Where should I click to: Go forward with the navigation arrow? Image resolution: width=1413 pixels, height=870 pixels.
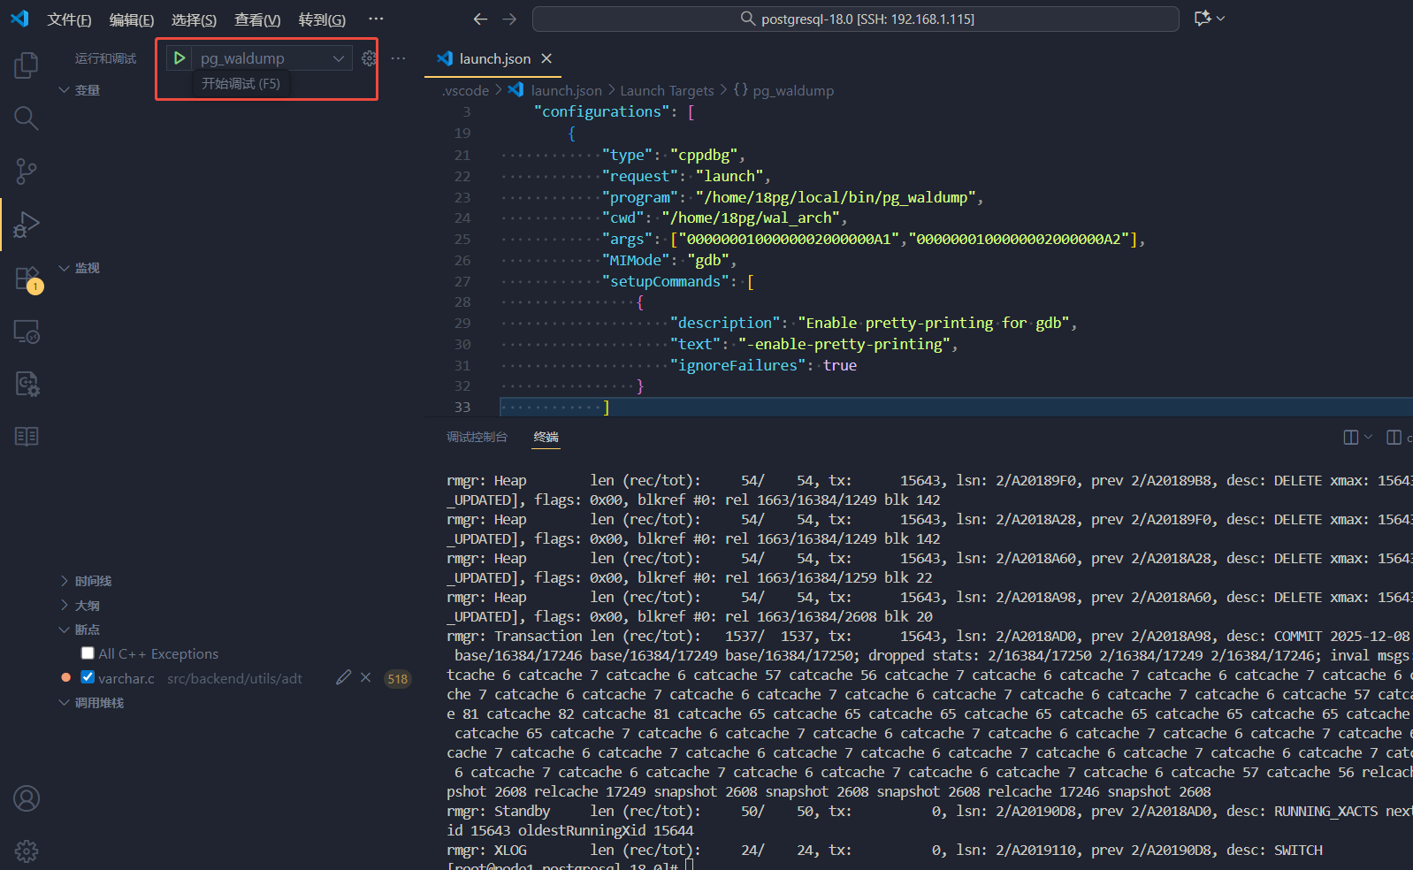coord(509,19)
